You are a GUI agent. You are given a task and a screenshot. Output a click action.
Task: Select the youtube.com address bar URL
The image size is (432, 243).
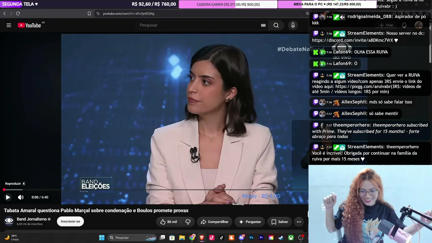129,13
